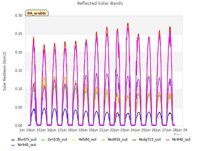The image size is (201, 151).
Task: Click the Jun 29 x-axis date label
Action: pos(182,130)
